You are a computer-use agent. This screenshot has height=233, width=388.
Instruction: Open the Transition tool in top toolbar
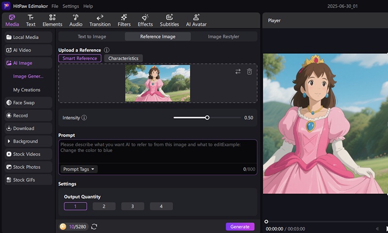coord(100,20)
